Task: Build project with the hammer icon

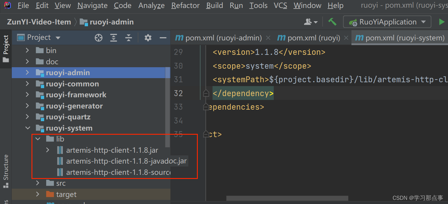Action: point(332,22)
